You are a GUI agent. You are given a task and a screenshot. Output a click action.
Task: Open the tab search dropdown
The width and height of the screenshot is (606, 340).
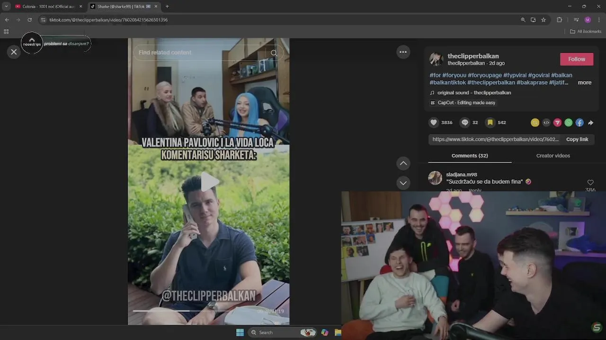(x=6, y=7)
